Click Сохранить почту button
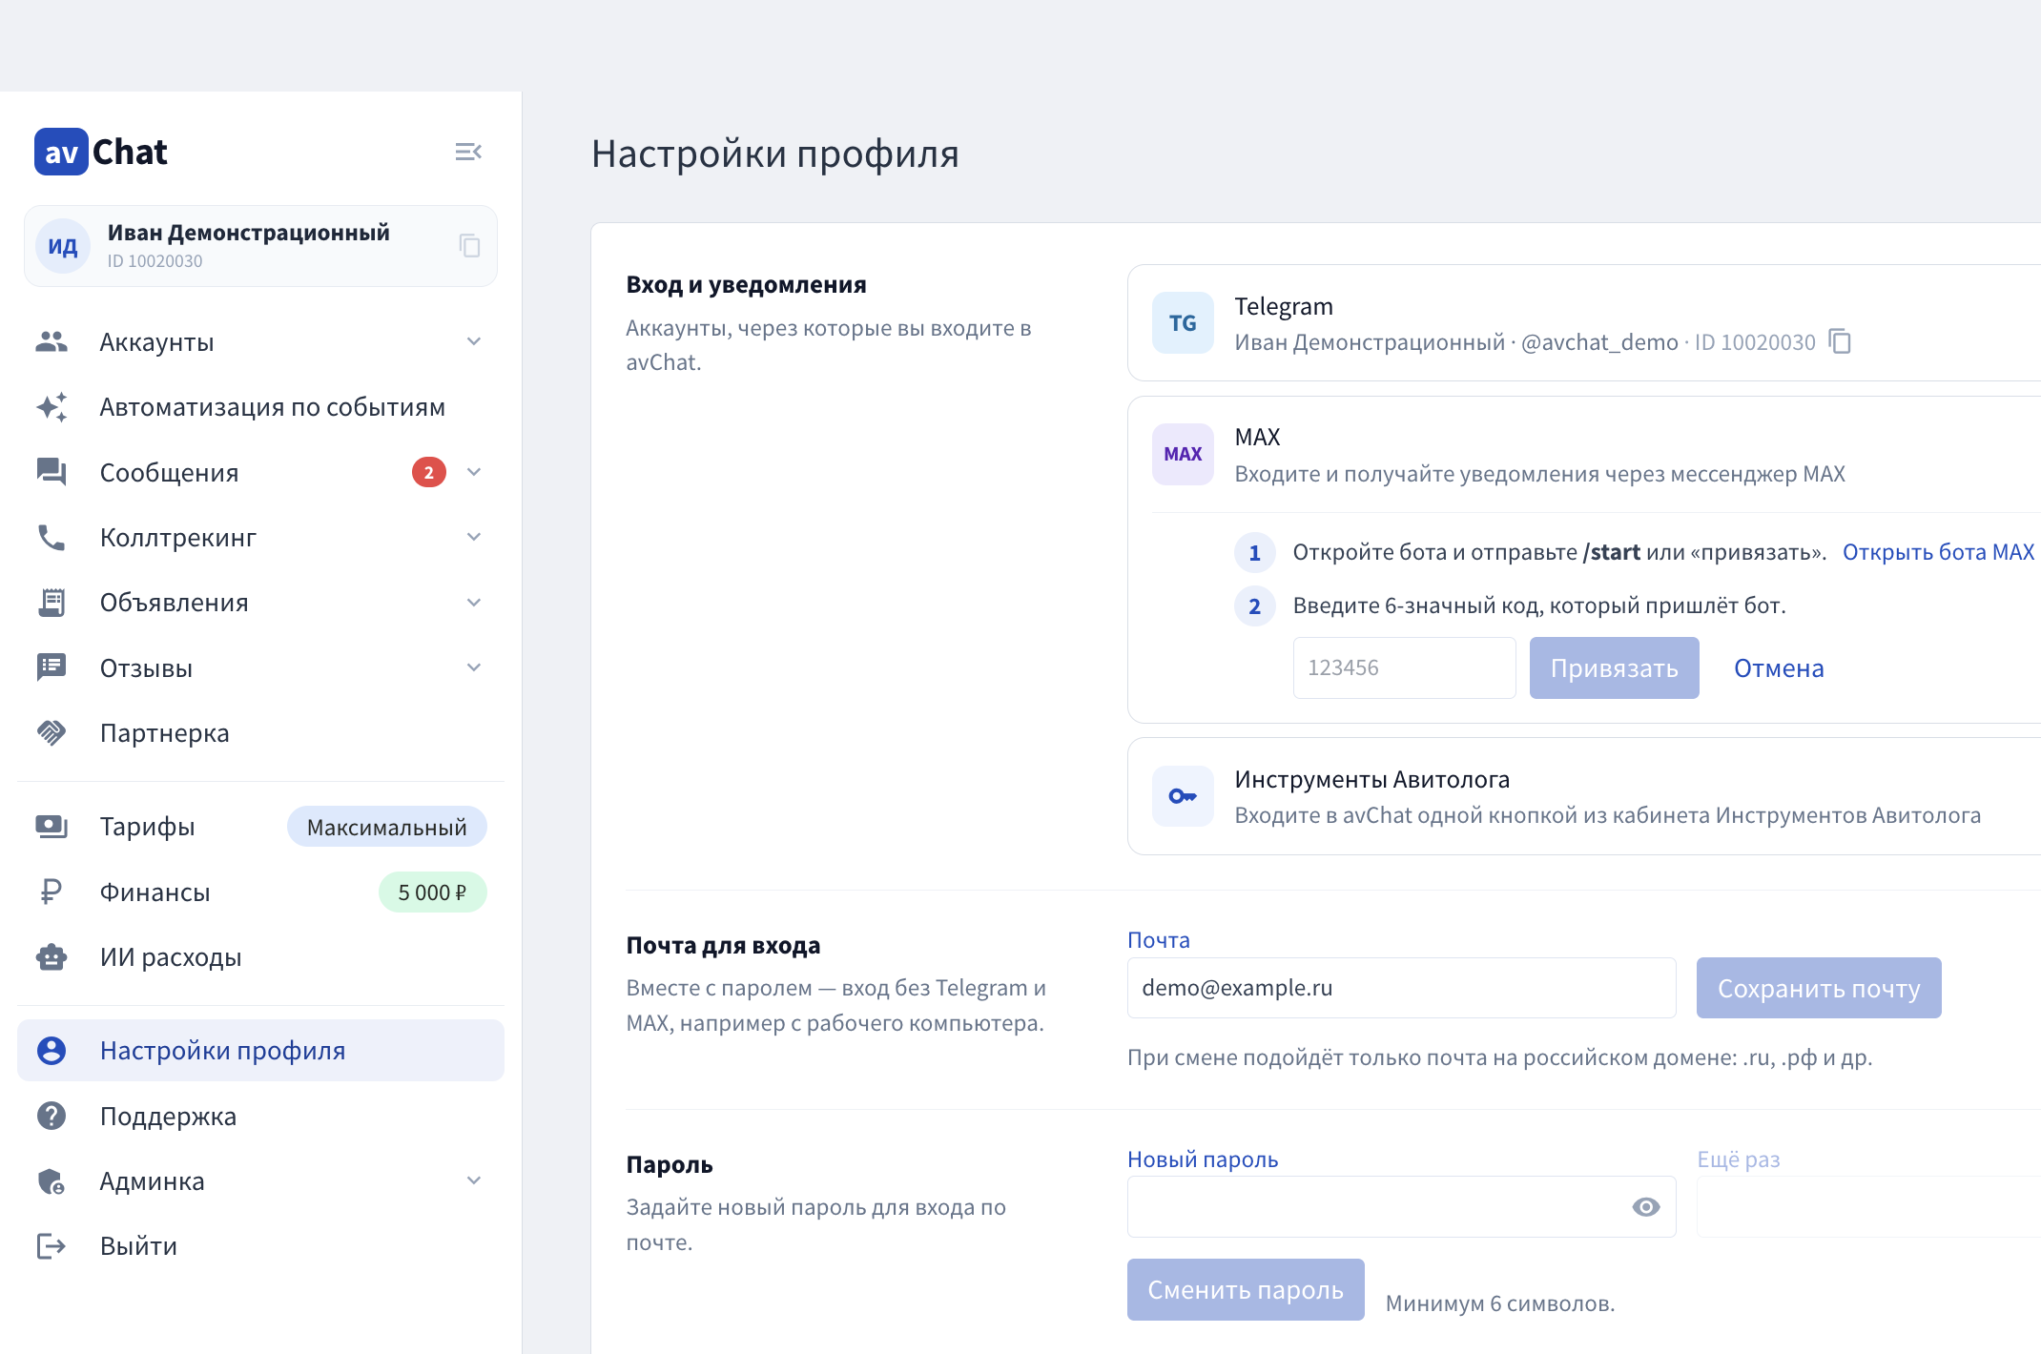 pos(1819,988)
